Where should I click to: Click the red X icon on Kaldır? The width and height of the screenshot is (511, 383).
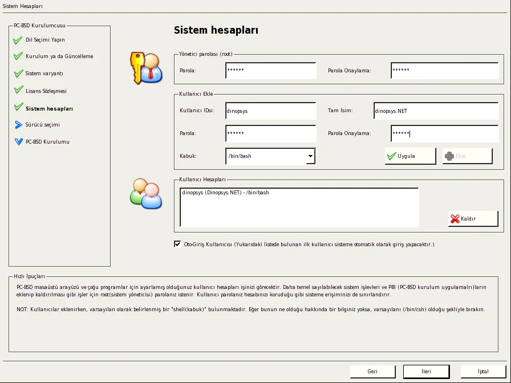click(x=455, y=219)
